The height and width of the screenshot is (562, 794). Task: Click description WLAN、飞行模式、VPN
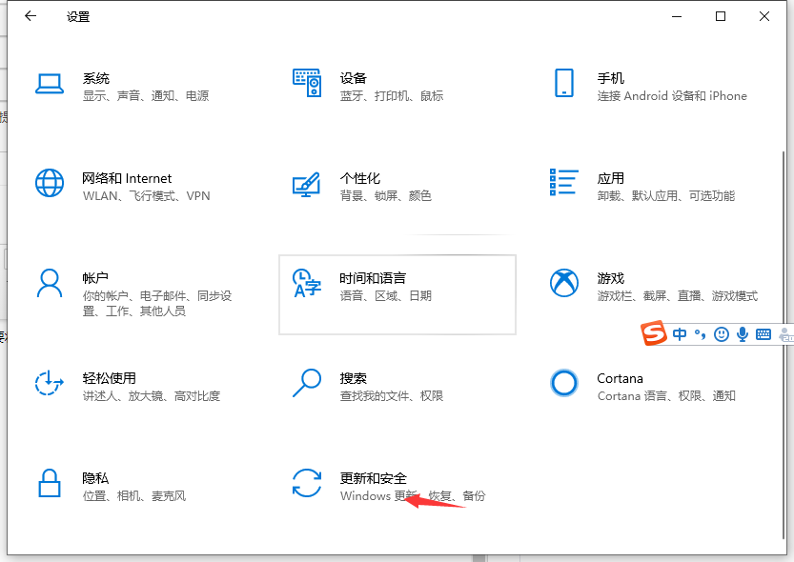coord(147,196)
